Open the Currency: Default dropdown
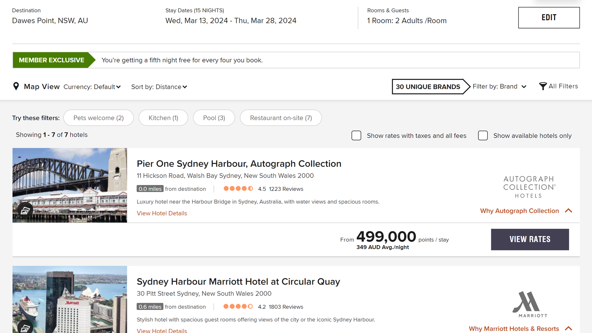 pyautogui.click(x=92, y=87)
